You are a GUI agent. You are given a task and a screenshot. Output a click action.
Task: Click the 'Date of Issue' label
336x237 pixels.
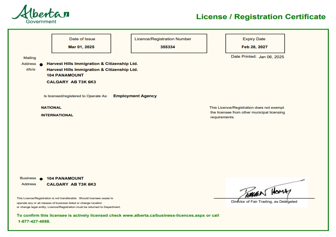[82, 39]
